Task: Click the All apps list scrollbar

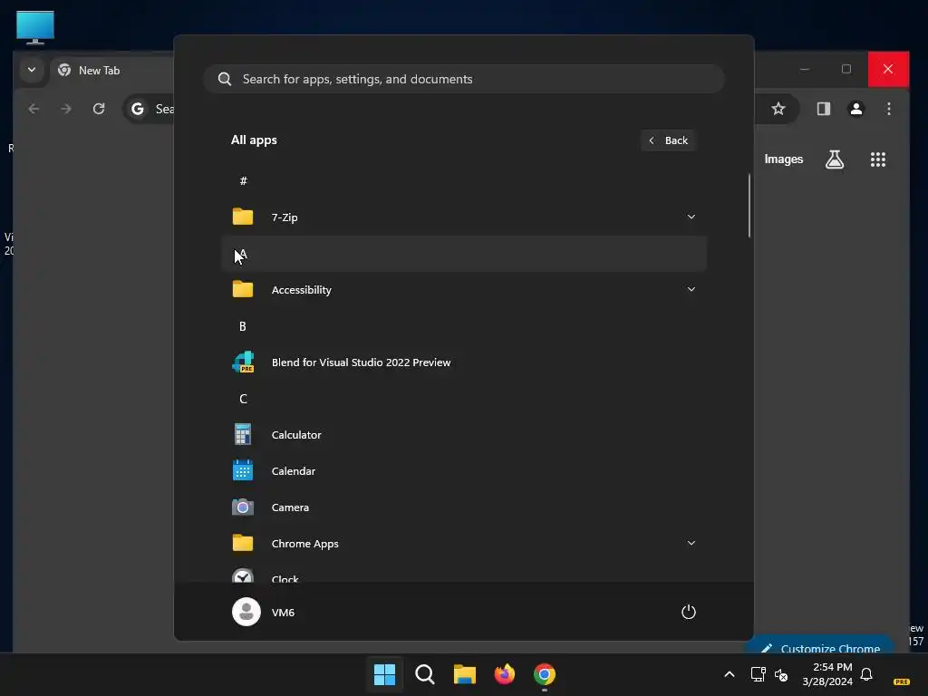Action: coord(749,206)
